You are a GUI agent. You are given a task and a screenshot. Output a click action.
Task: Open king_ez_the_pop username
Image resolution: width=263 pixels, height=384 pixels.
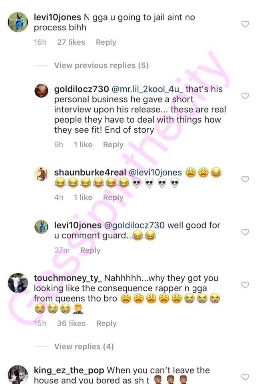(x=69, y=370)
